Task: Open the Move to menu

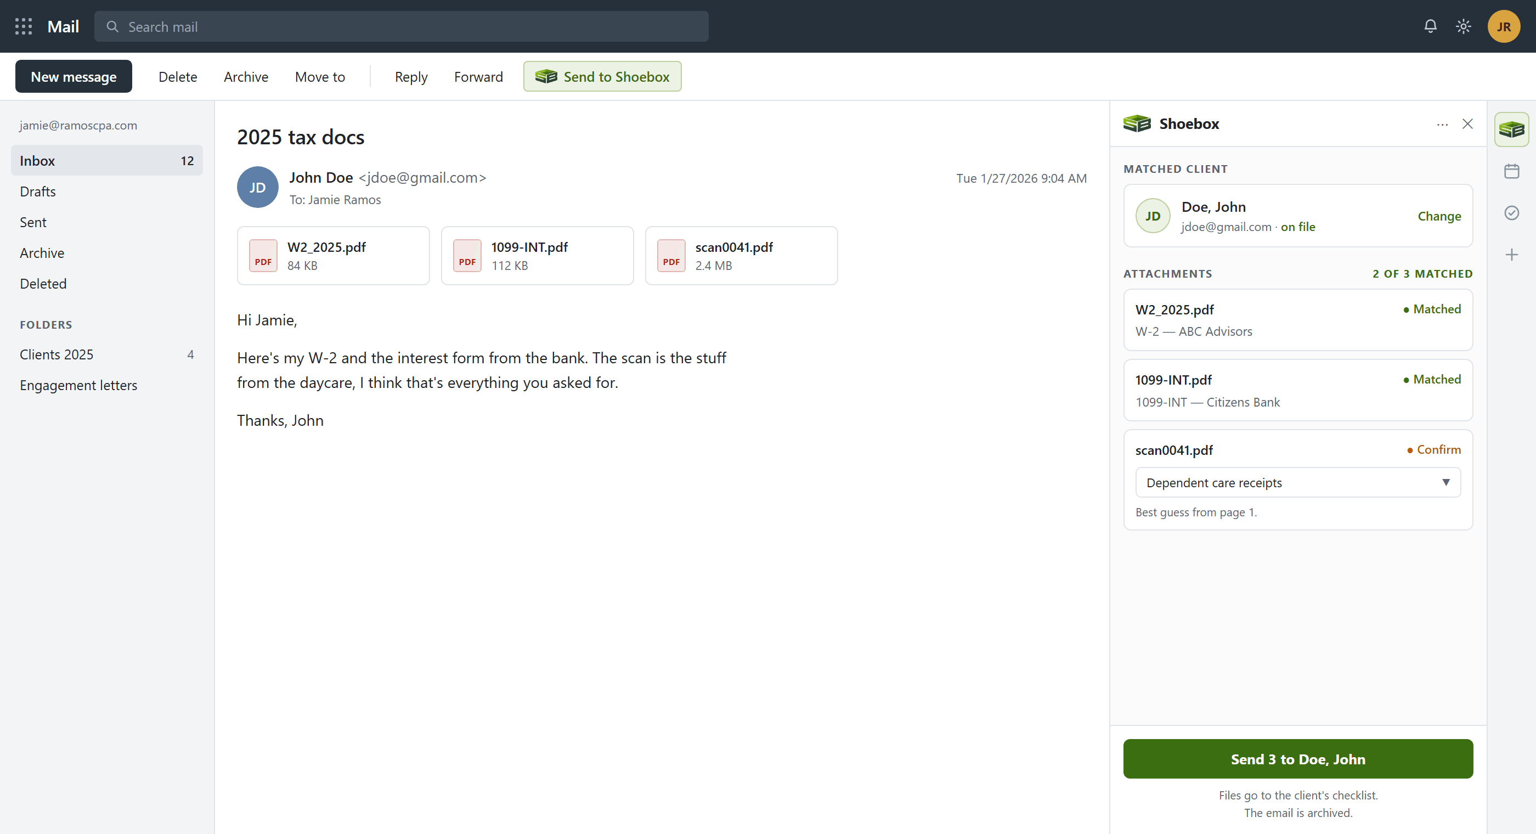Action: tap(320, 76)
